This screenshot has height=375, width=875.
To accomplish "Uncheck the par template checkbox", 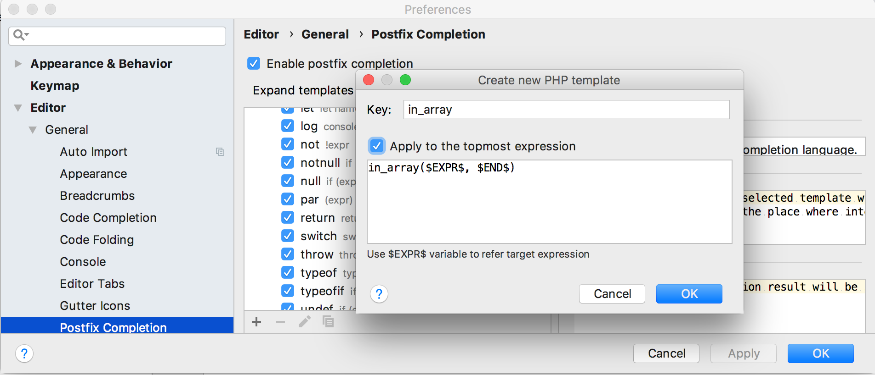I will 288,199.
